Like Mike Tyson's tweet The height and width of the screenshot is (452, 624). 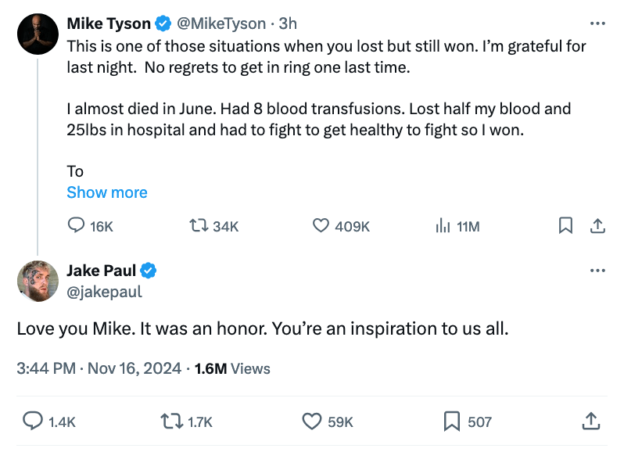tap(321, 226)
